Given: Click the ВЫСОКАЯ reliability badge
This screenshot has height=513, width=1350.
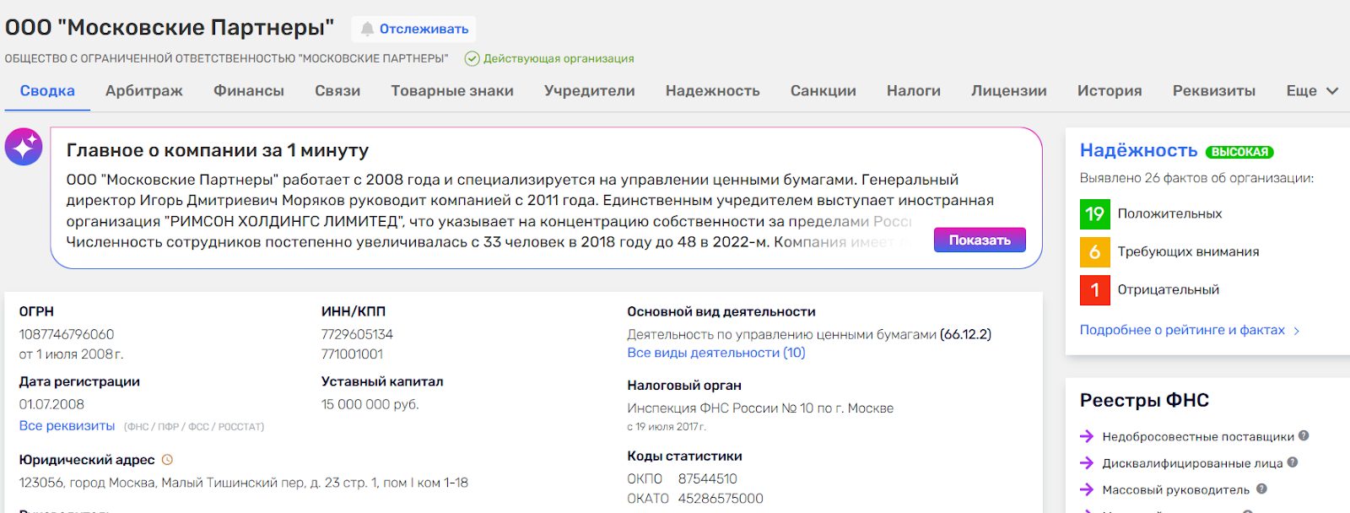Looking at the screenshot, I should click(x=1239, y=152).
